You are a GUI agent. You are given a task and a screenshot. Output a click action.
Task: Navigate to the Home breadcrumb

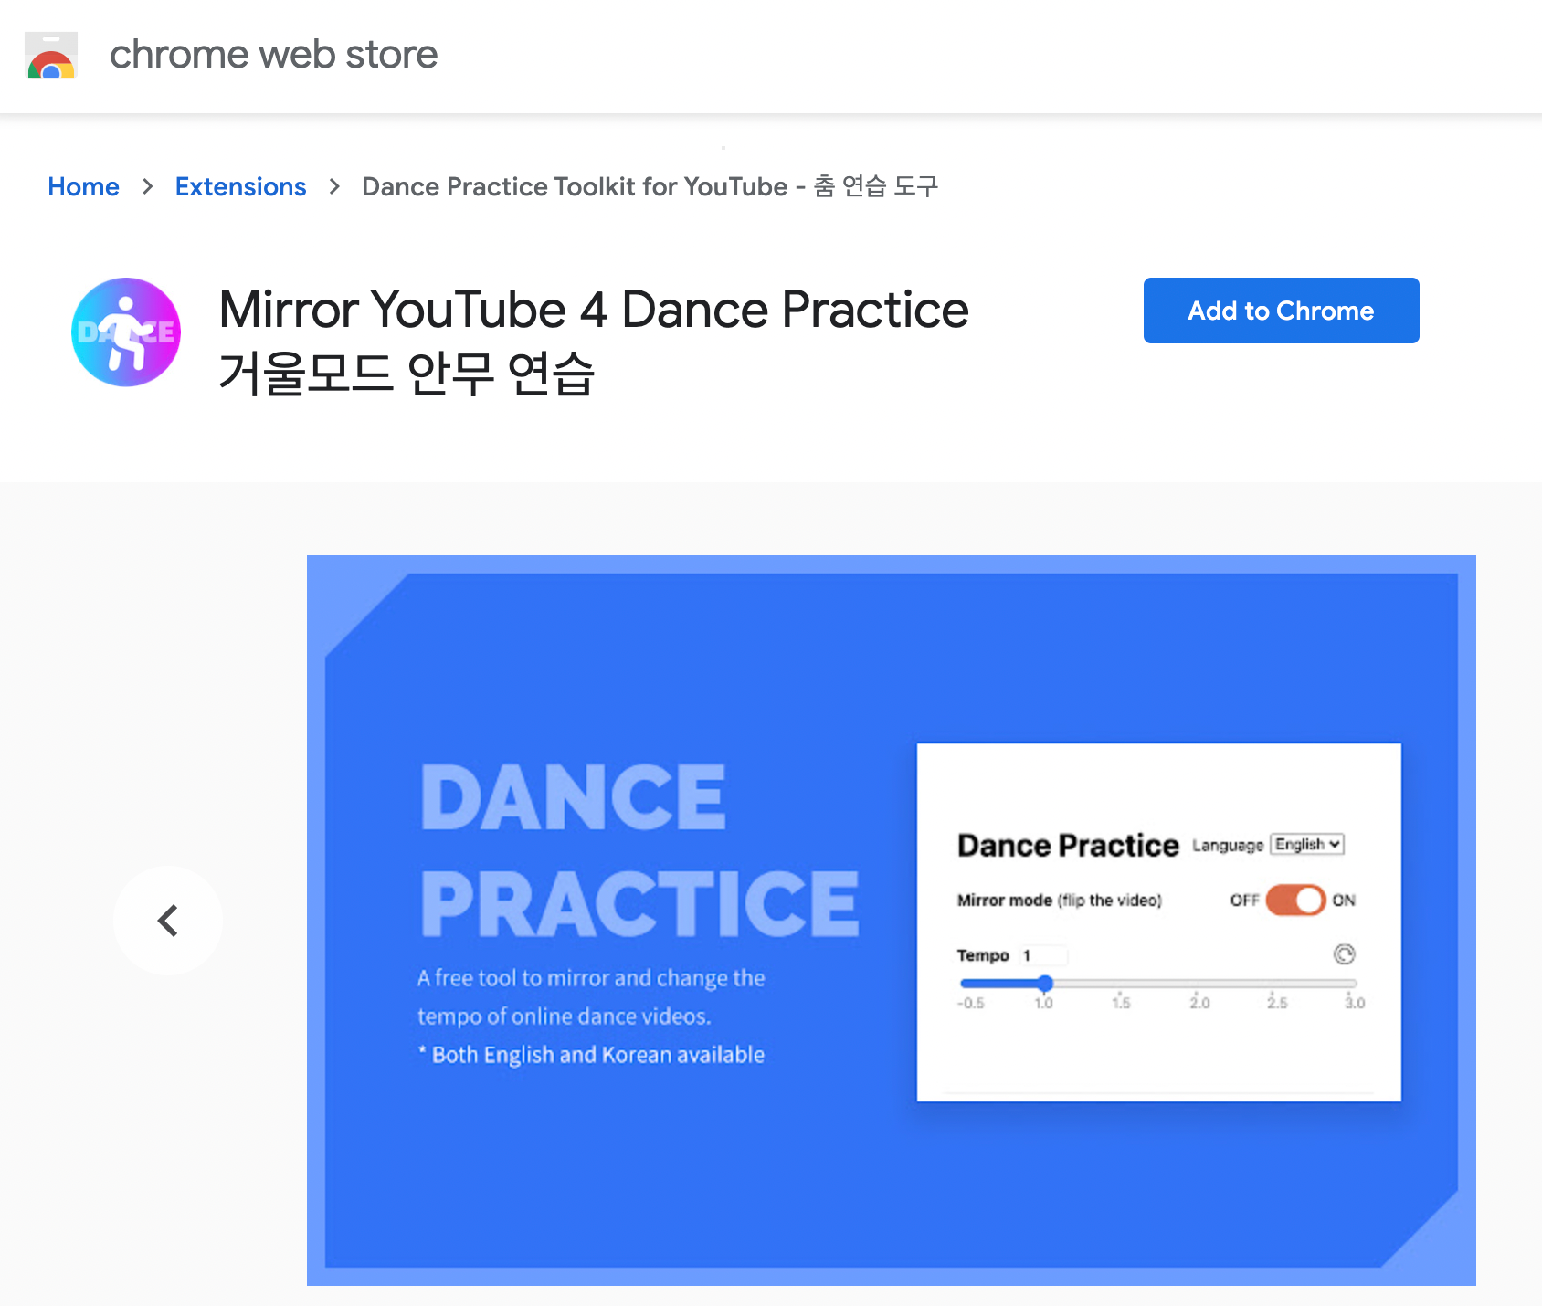83,186
